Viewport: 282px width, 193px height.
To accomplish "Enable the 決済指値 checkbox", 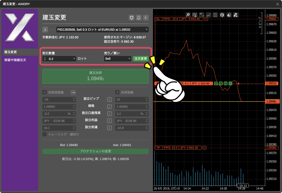I will click(117, 92).
